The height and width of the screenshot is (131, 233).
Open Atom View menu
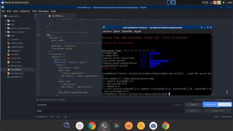point(16,11)
